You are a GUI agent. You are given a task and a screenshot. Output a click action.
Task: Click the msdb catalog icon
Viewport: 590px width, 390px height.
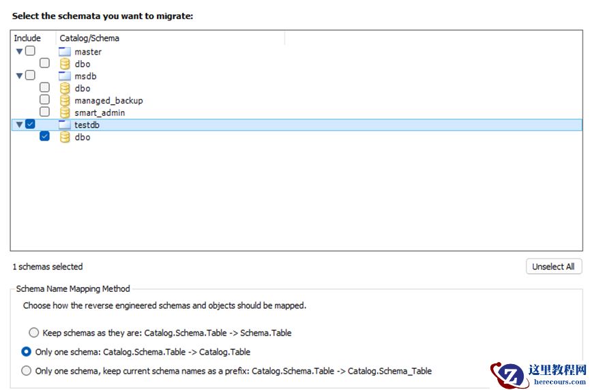click(x=65, y=76)
